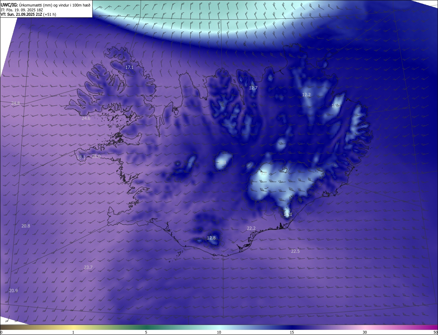Click the 24.6 value label near Breiðafjörður

(86, 119)
